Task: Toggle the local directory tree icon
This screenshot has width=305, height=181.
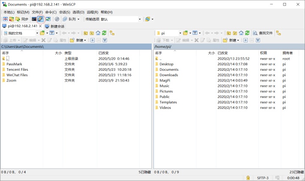Action: pyautogui.click(x=112, y=33)
